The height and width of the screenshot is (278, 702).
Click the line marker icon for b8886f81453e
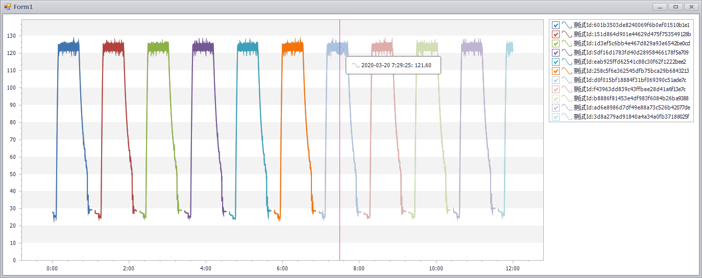click(x=567, y=98)
